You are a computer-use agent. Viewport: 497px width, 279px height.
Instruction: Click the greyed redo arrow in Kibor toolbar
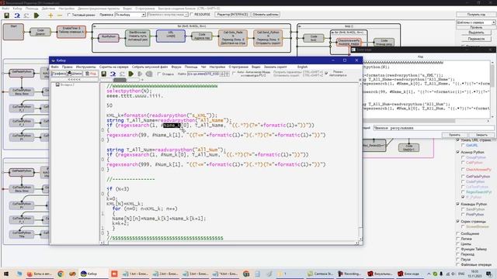point(122,74)
